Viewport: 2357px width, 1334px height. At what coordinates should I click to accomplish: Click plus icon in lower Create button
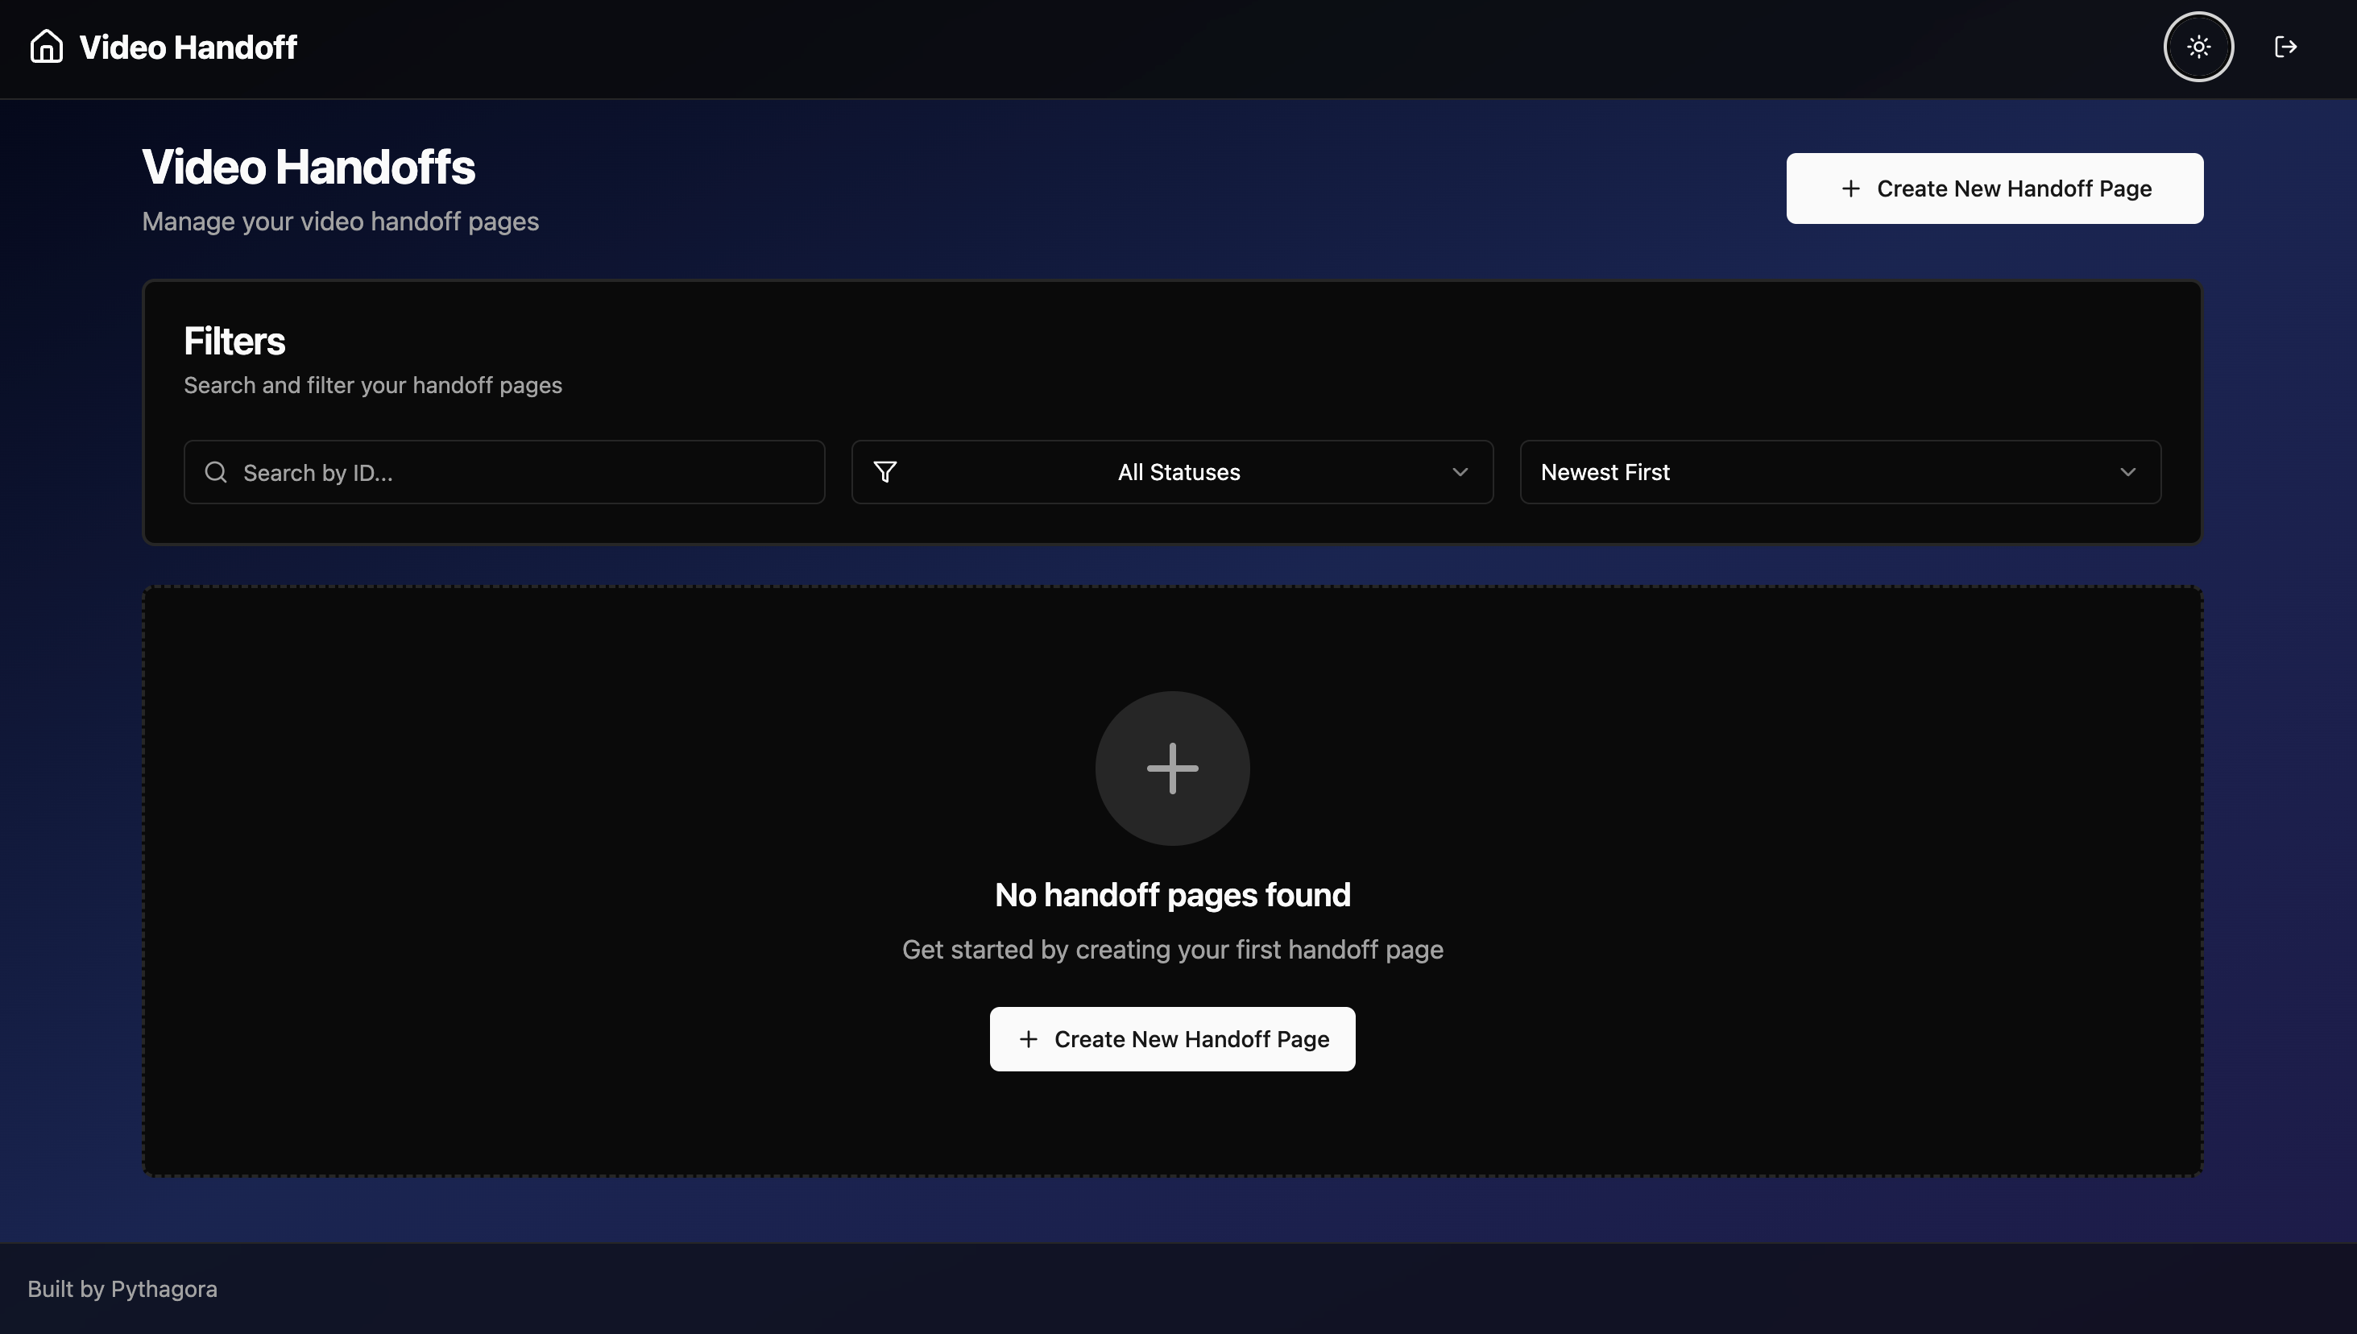1028,1039
